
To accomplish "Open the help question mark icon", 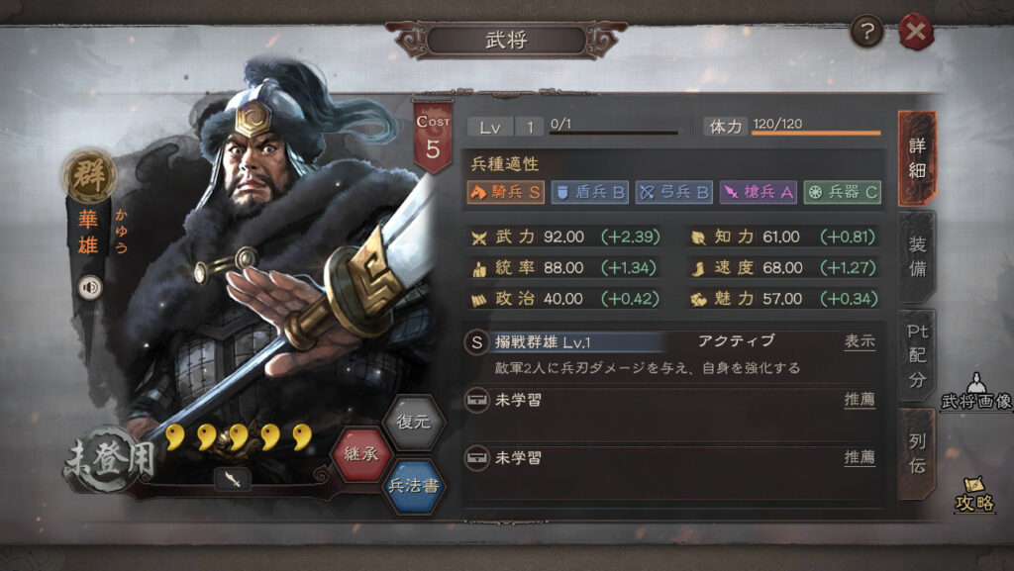I will pos(866,31).
